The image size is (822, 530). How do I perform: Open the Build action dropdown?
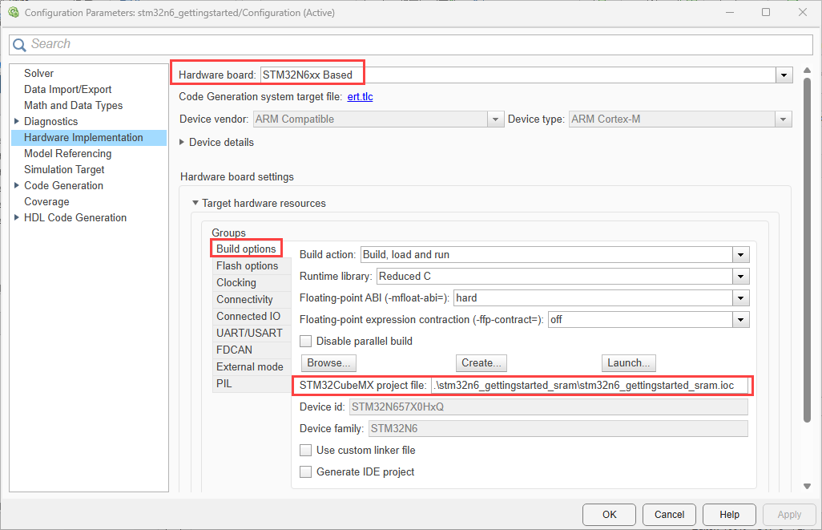741,254
